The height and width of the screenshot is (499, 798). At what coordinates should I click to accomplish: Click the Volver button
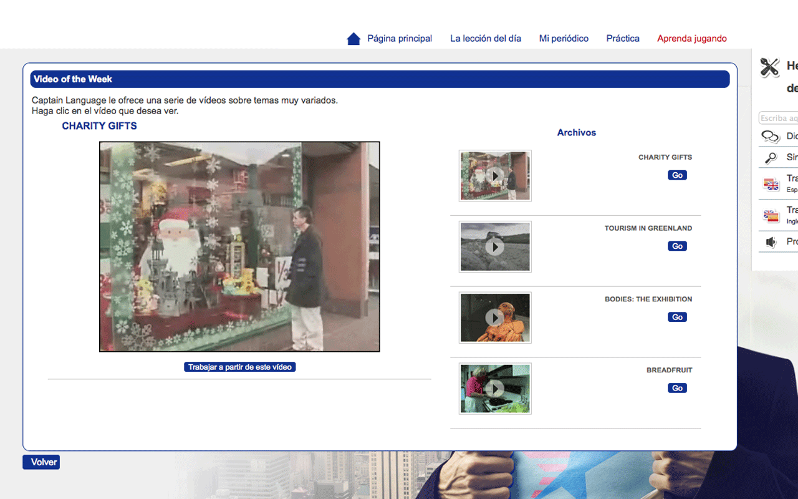click(x=41, y=462)
